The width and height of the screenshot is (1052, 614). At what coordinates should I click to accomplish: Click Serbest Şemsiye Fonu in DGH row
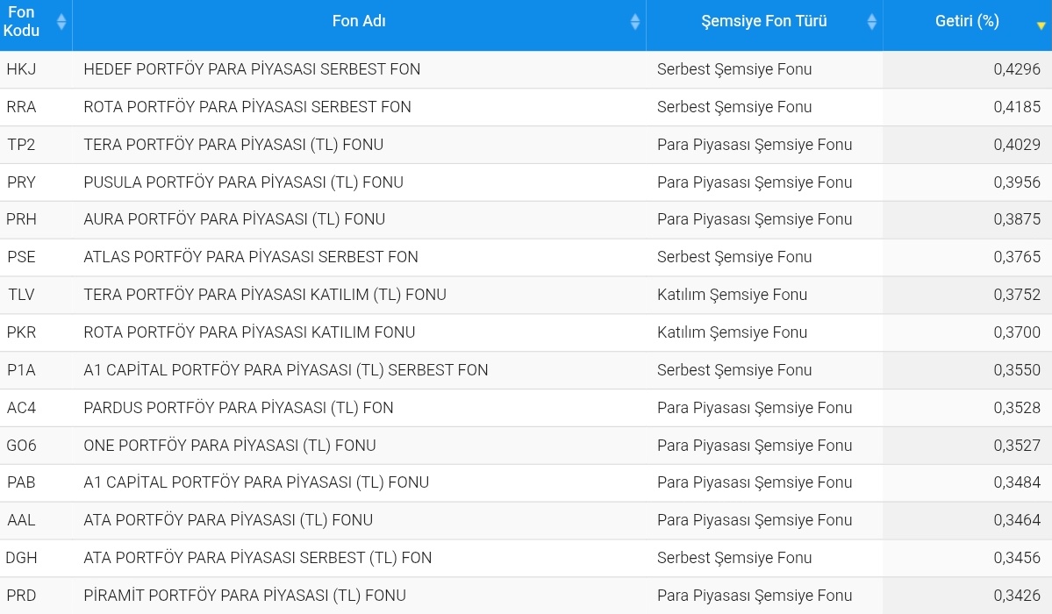734,558
